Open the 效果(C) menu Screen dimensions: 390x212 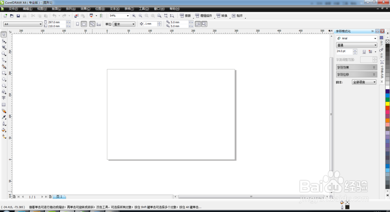tap(85, 9)
